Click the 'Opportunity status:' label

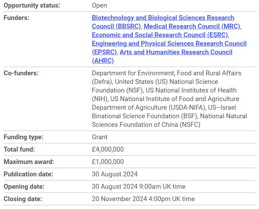32,5
